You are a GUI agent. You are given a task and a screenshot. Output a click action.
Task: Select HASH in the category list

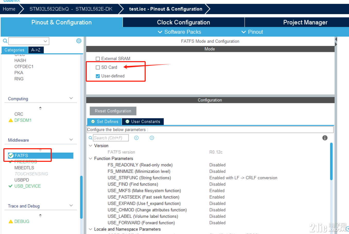click(x=20, y=60)
